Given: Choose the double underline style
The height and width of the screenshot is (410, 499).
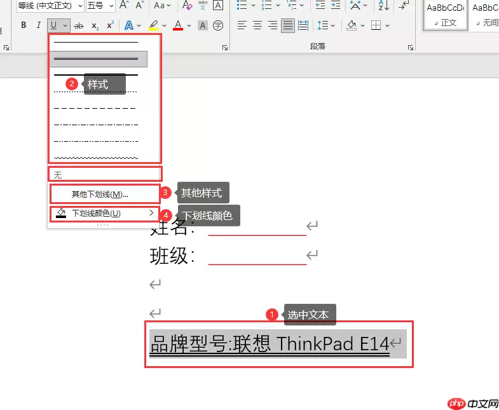Looking at the screenshot, I should pyautogui.click(x=98, y=59).
